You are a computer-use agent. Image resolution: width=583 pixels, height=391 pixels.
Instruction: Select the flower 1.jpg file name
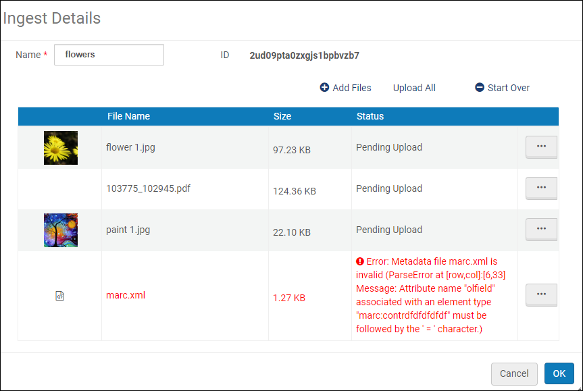[130, 147]
